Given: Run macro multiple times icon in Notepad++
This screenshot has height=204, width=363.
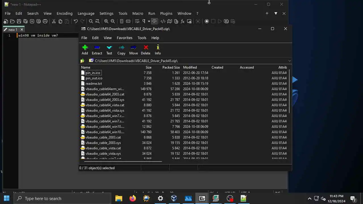Looking at the screenshot, I should (x=226, y=21).
